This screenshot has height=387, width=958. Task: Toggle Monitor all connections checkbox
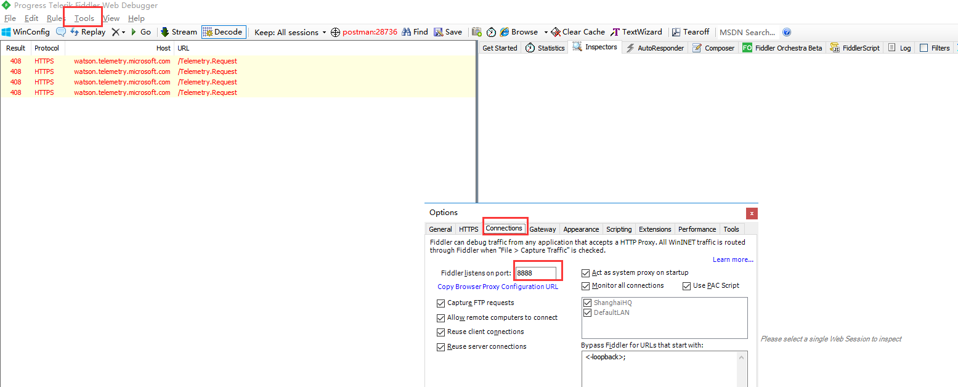coord(623,286)
